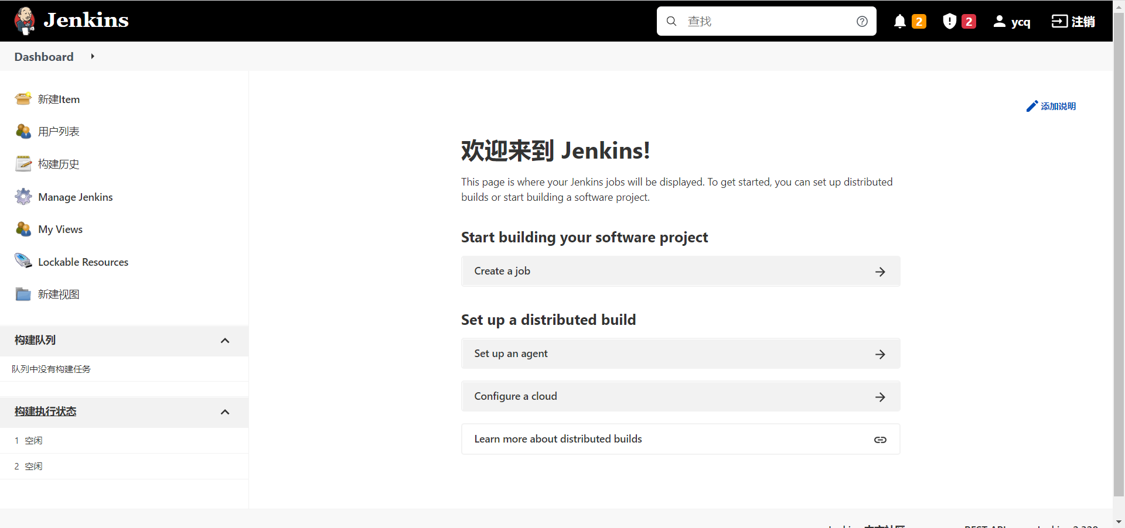Focus the 查找 search input field
This screenshot has height=528, width=1125.
766,21
